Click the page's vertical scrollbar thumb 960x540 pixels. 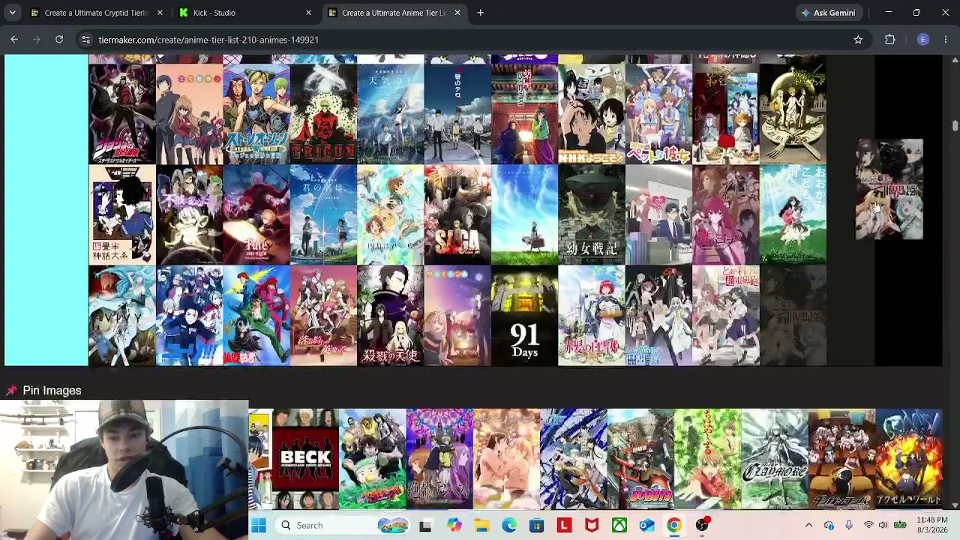point(955,125)
